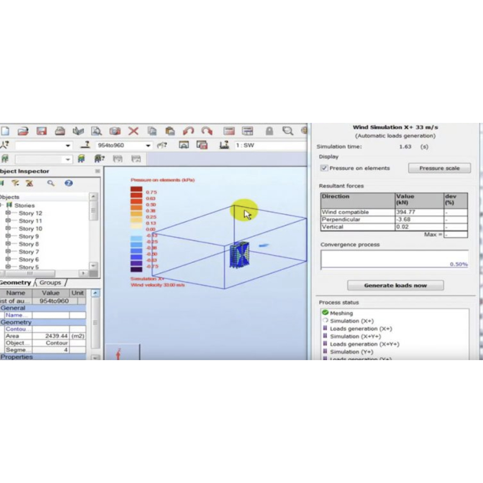Screen dimensions: 483x483
Task: Open help icon in Object Inspector
Action: [x=69, y=183]
